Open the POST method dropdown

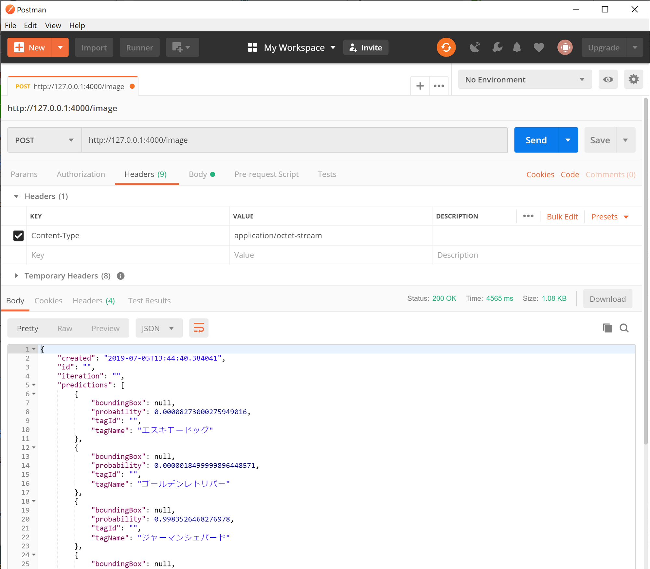45,140
